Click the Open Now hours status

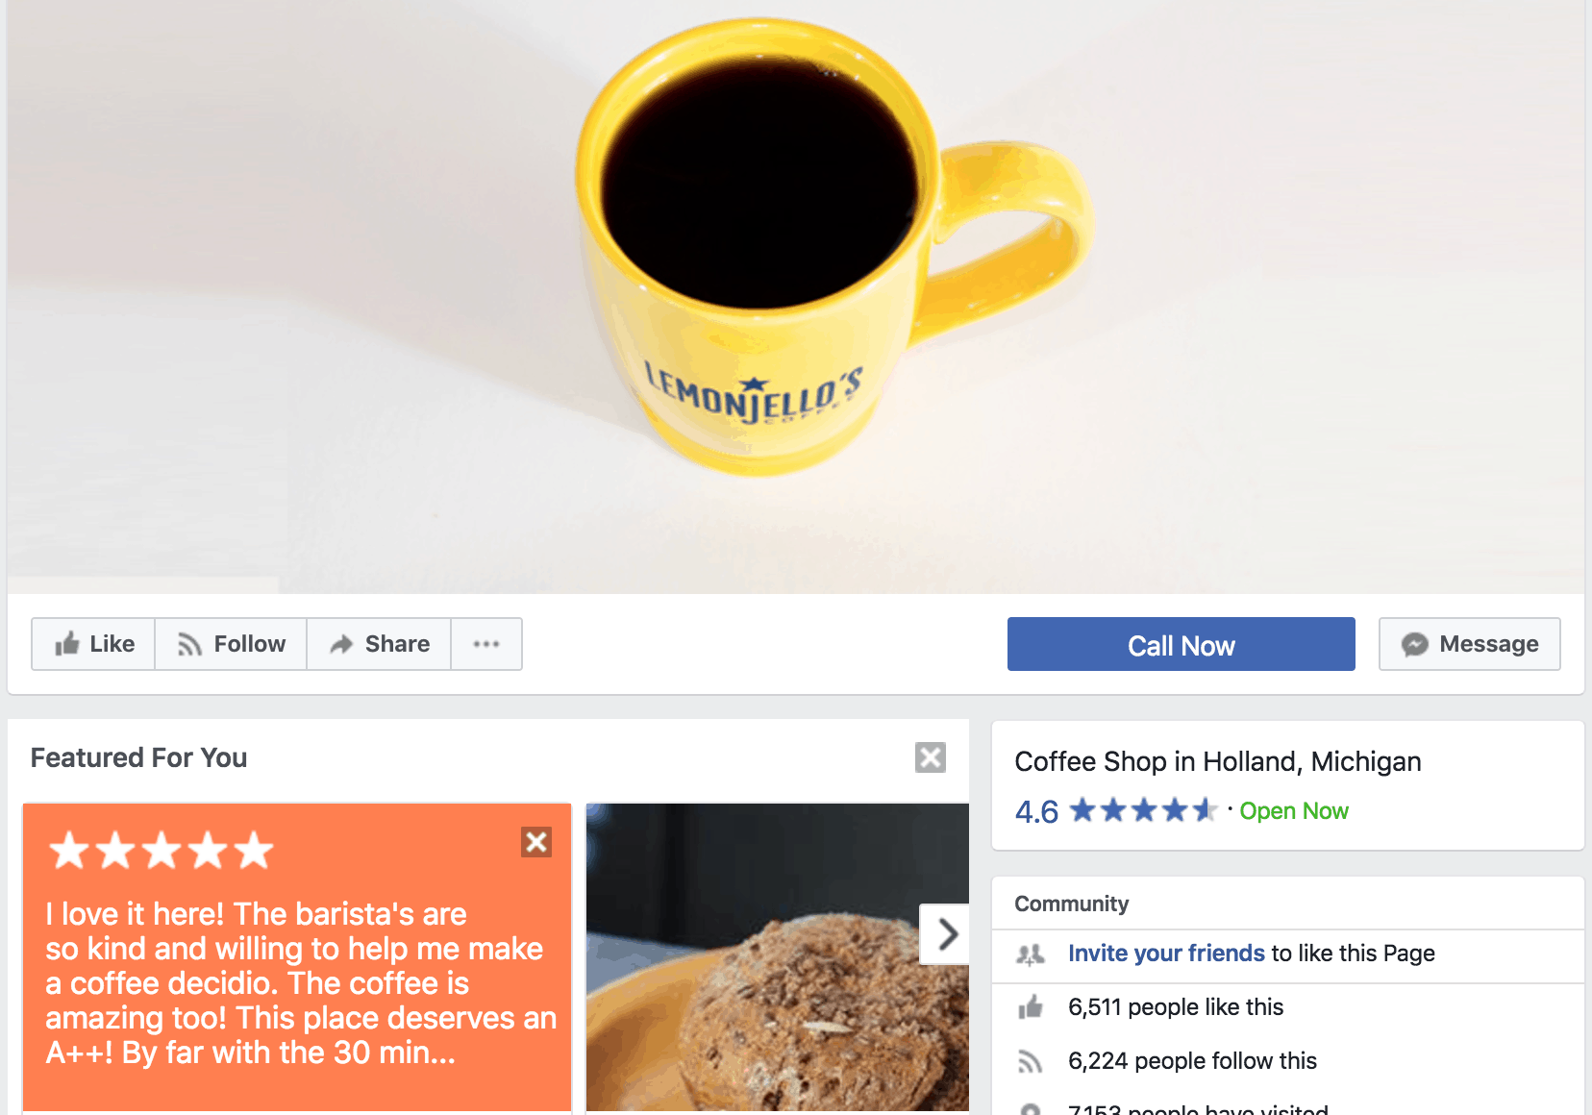coord(1294,811)
